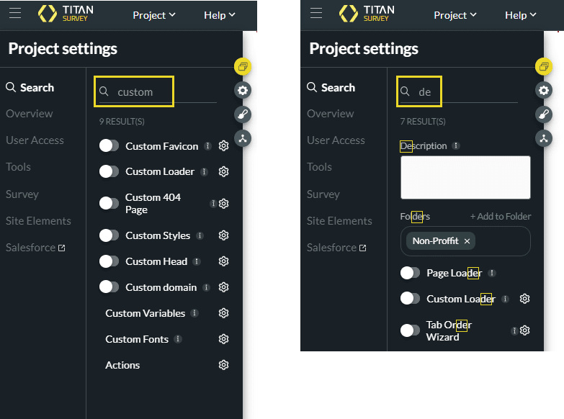Open Help dropdown in the 'de' search panel
This screenshot has height=419, width=564.
[x=521, y=15]
